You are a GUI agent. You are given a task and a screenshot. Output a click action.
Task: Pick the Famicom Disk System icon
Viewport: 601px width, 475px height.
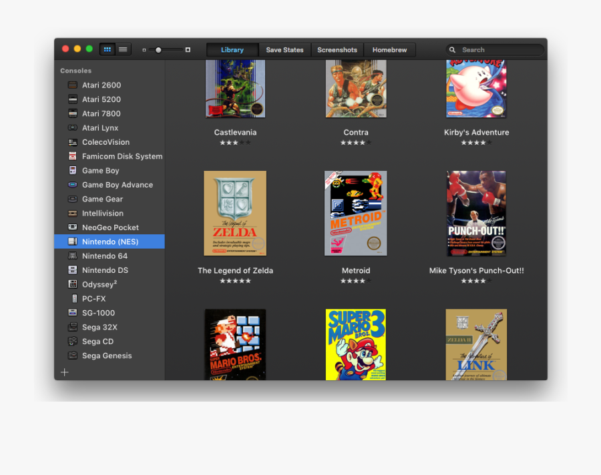[x=73, y=156]
